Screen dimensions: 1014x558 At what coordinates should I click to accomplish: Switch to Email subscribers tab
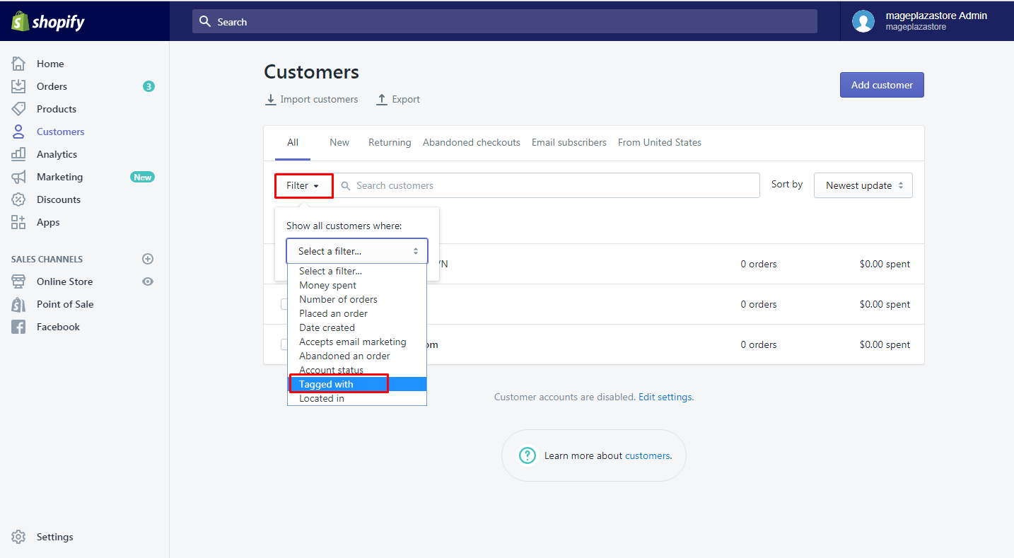[569, 143]
